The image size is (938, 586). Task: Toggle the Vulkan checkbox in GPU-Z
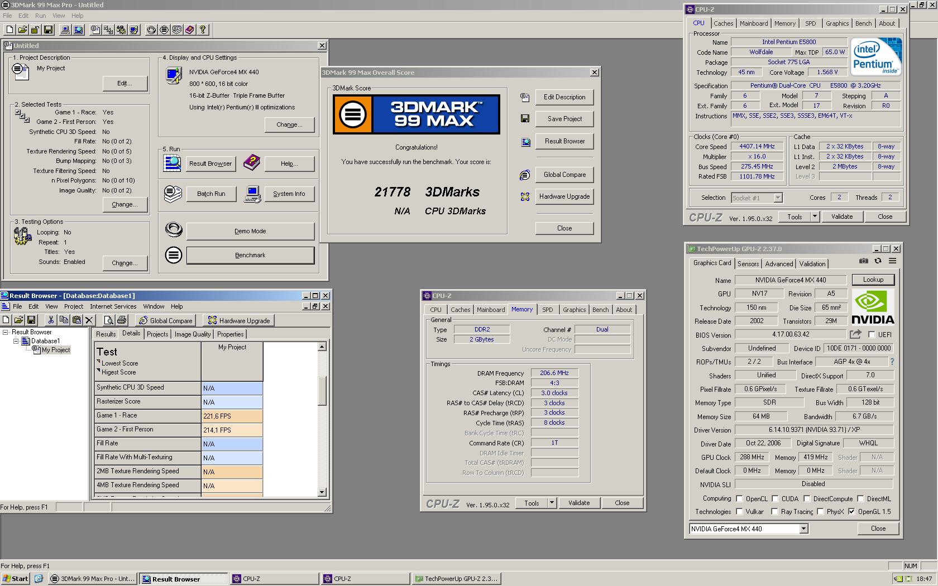point(739,511)
